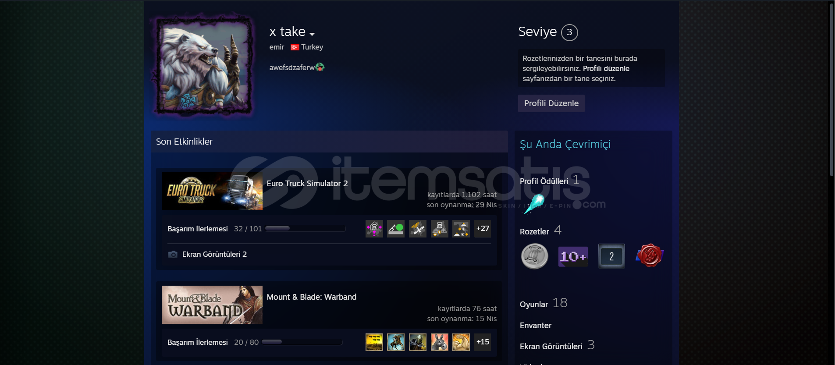Click the Warband Başarım İlerlemesi label
Viewport: 835px width, 365px height.
[x=198, y=342]
